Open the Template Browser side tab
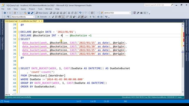Viewport: 189px width, 106px height. 186,43
